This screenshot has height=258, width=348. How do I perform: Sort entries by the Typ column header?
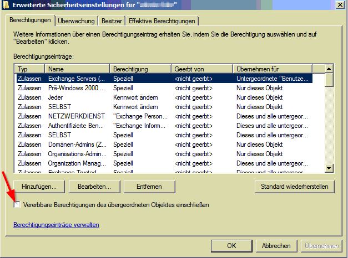(x=30, y=69)
